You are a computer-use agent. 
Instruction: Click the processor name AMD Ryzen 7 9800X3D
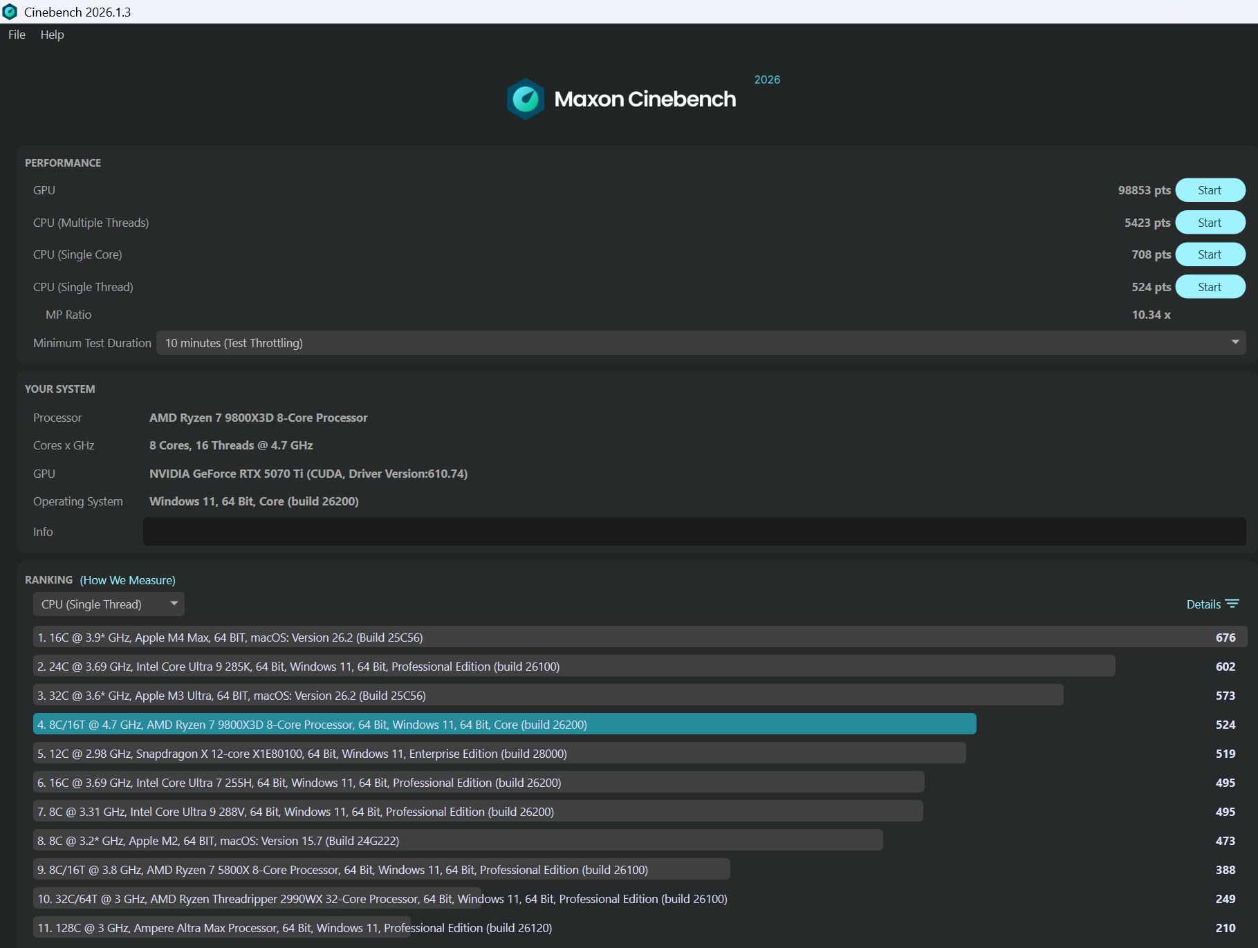[x=259, y=418]
